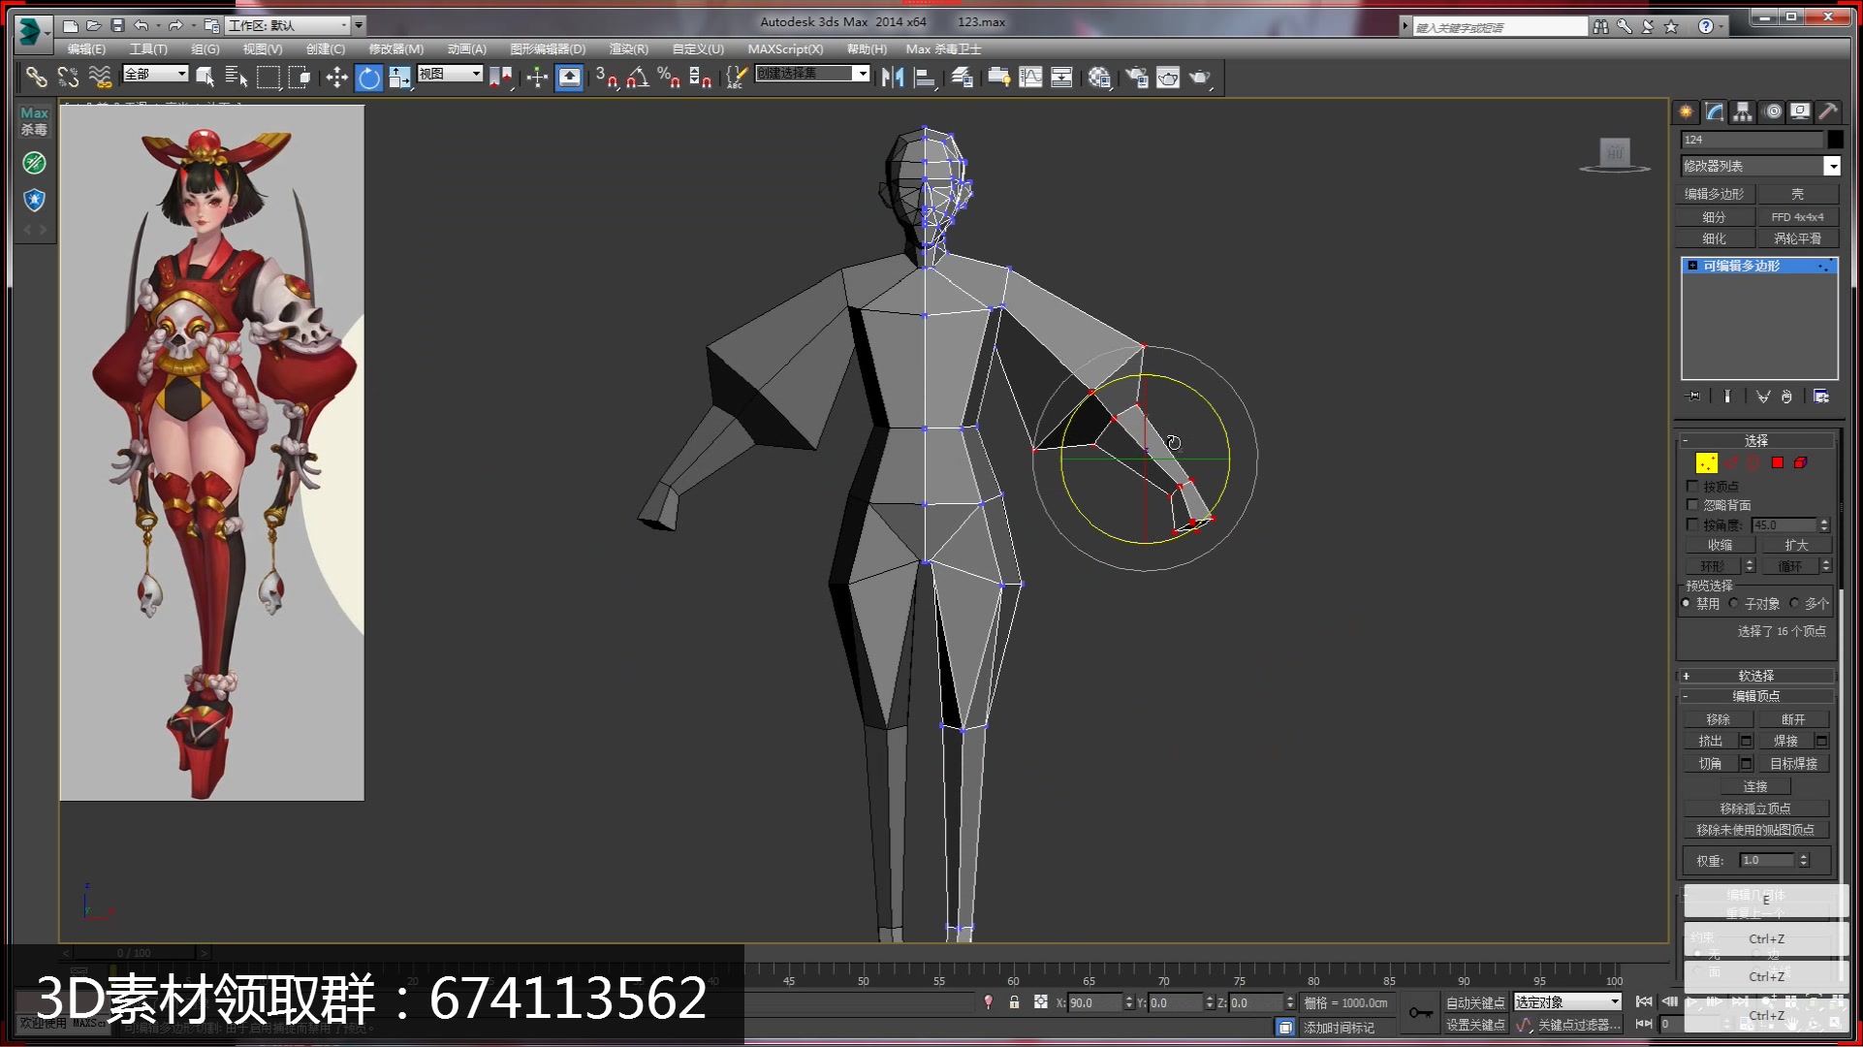Click the 目标焊接 button
This screenshot has width=1863, height=1047.
click(x=1793, y=764)
